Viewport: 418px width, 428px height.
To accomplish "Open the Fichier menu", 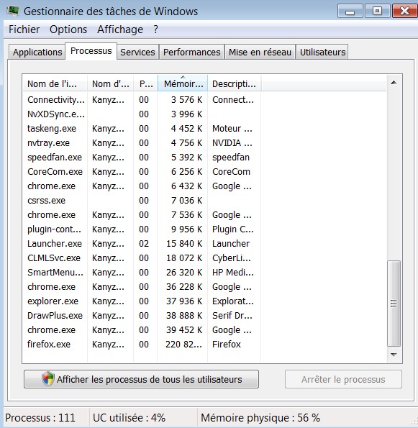I will (x=24, y=29).
